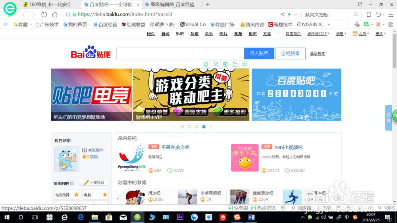Image resolution: width=397 pixels, height=223 pixels.
Task: Select the second carousel dot
Action: point(189,127)
